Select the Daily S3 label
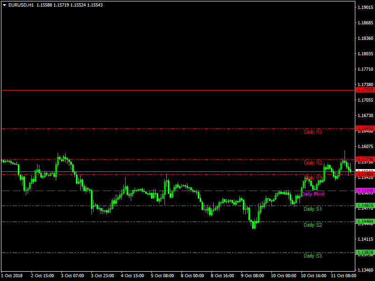 pyautogui.click(x=313, y=256)
